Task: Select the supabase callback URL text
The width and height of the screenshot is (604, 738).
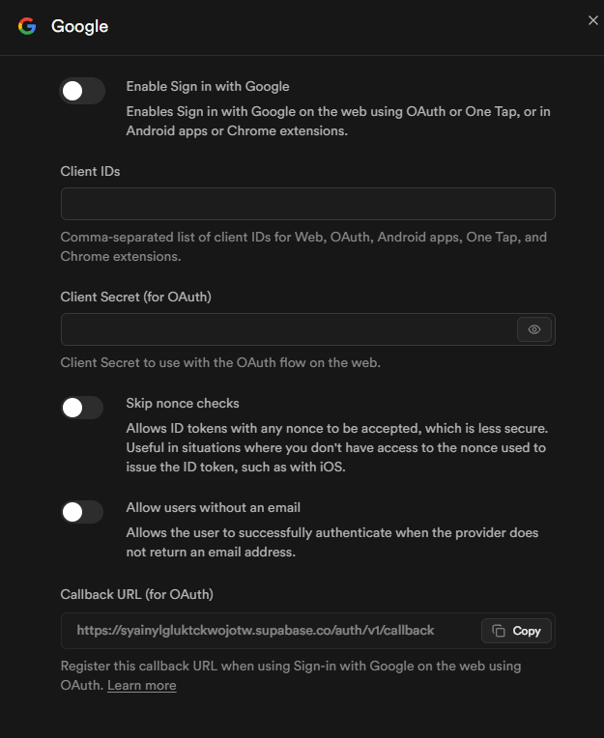Action: [x=255, y=631]
